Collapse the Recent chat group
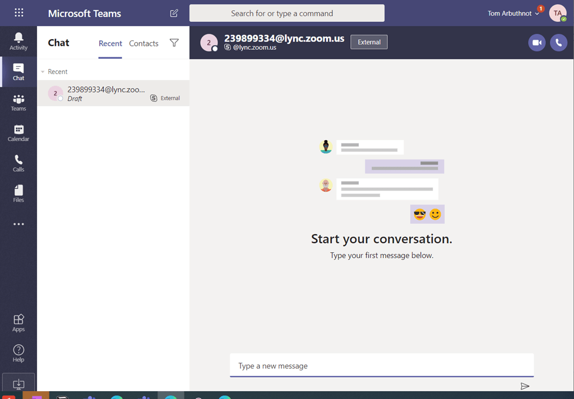 tap(43, 72)
